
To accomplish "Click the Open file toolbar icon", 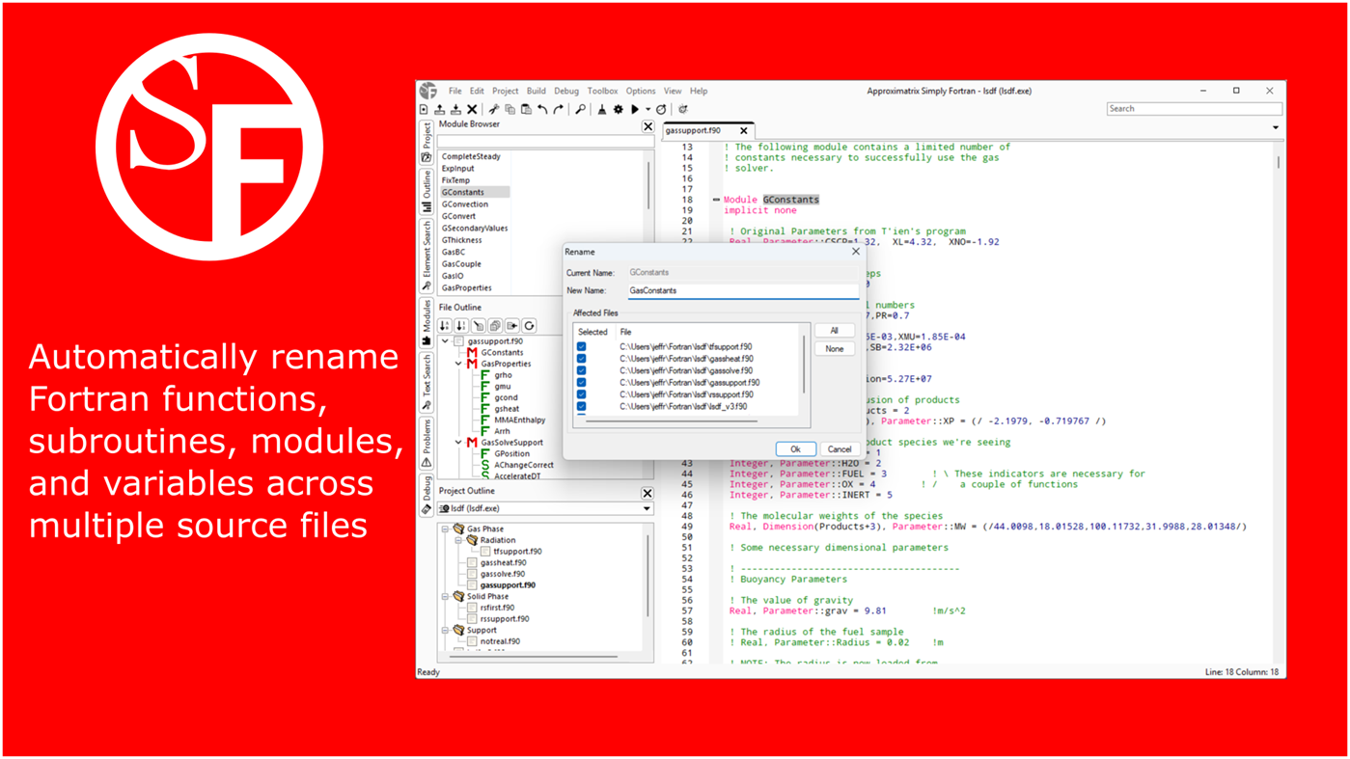I will click(439, 110).
